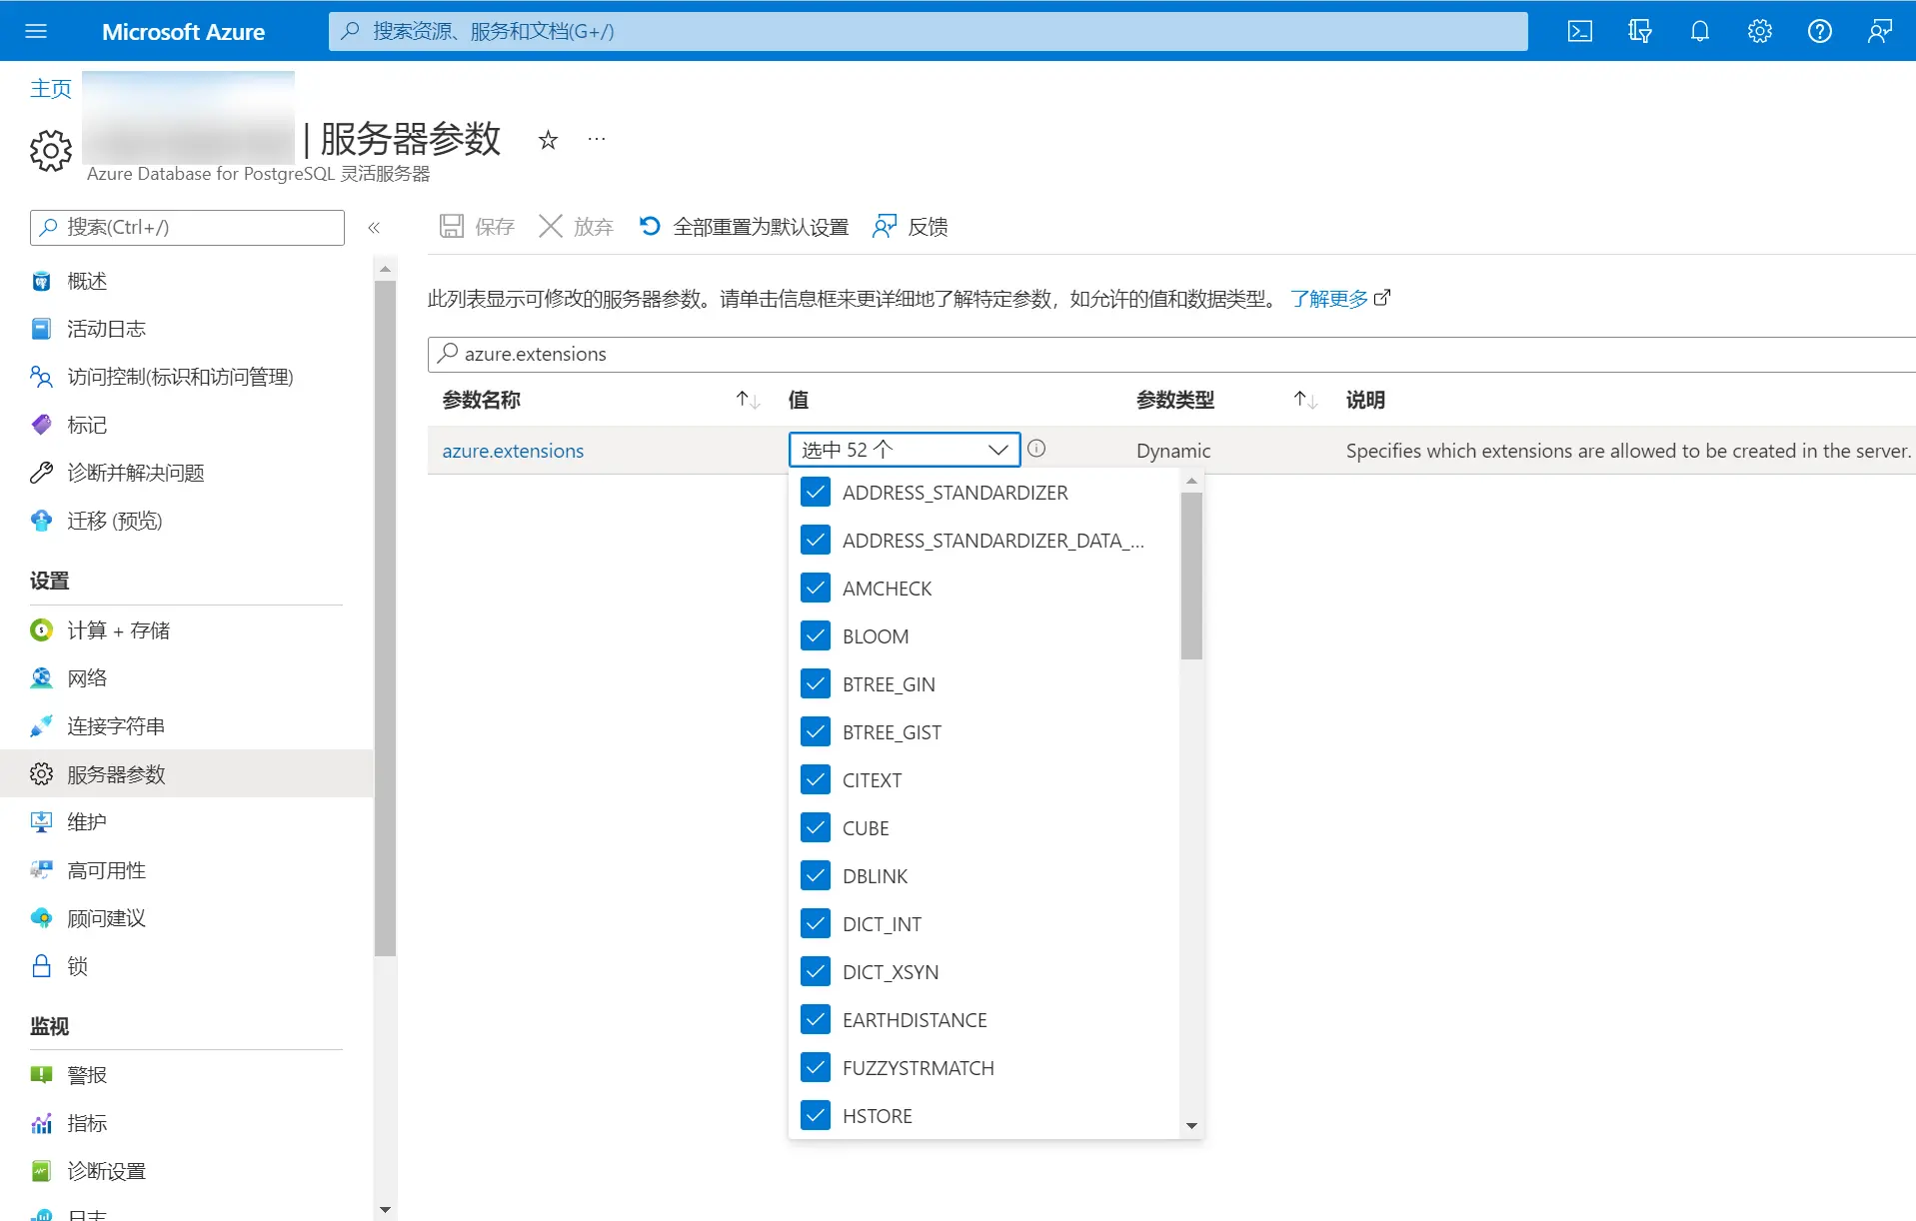
Task: Toggle the HSTORE checkbox
Action: [x=816, y=1115]
